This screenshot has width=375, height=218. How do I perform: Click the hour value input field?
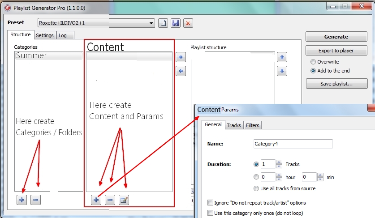click(x=268, y=177)
